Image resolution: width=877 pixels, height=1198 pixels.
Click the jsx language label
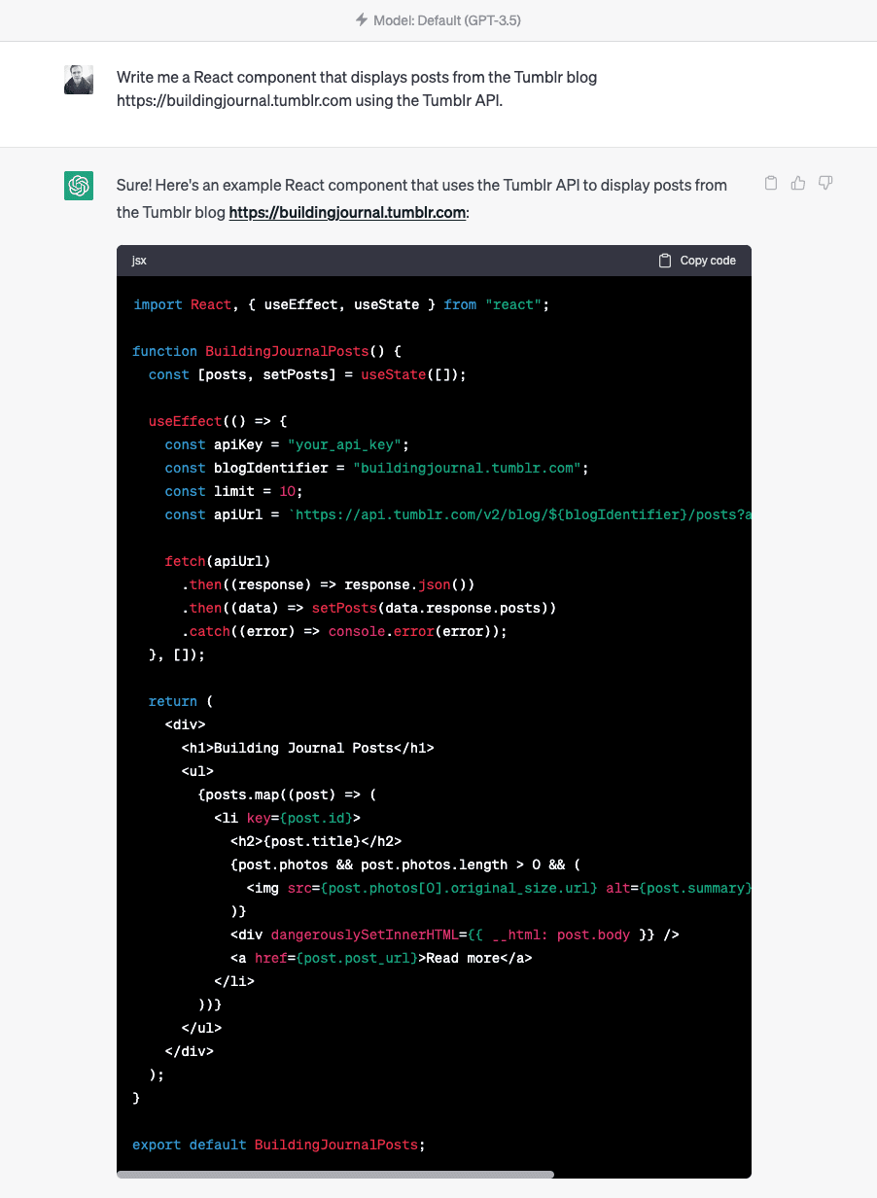click(139, 261)
